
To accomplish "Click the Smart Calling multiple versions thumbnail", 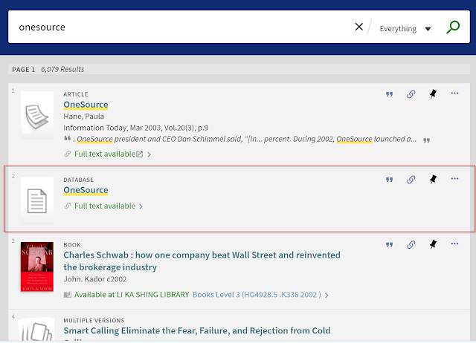I will pyautogui.click(x=36, y=330).
